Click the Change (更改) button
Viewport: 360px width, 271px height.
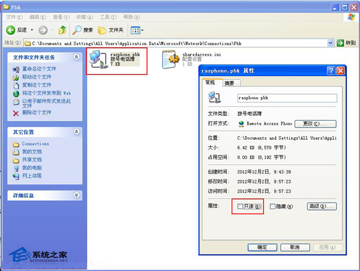pos(316,124)
